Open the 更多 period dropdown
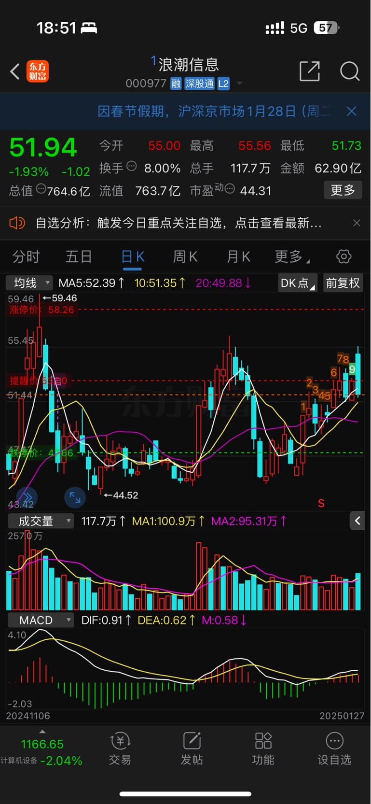The height and width of the screenshot is (804, 371). 292,256
